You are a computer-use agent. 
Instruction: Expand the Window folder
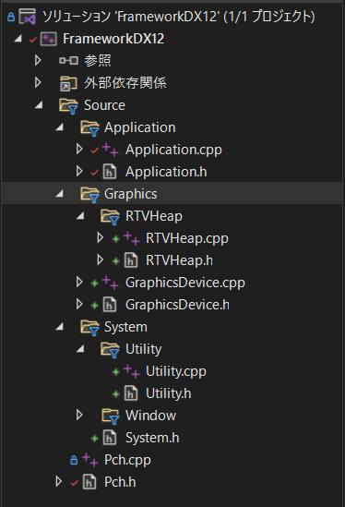coord(79,415)
